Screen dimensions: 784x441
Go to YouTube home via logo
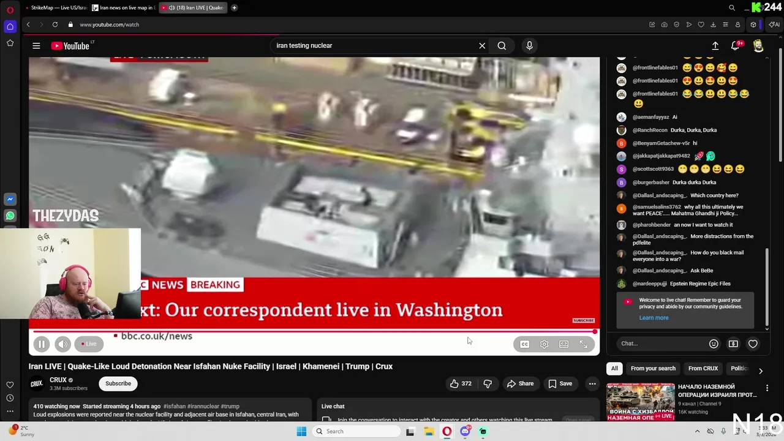pos(70,46)
